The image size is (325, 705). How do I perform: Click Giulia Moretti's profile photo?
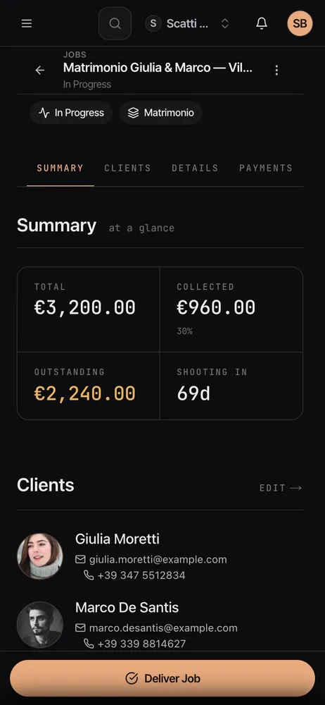[x=40, y=556]
